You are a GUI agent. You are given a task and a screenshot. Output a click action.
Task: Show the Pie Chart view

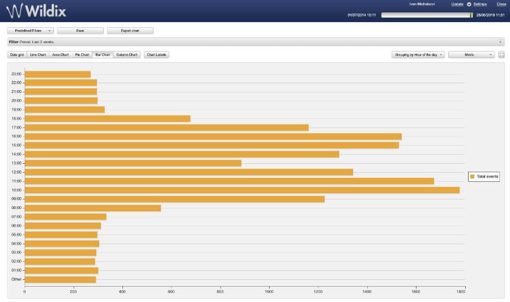tap(82, 55)
